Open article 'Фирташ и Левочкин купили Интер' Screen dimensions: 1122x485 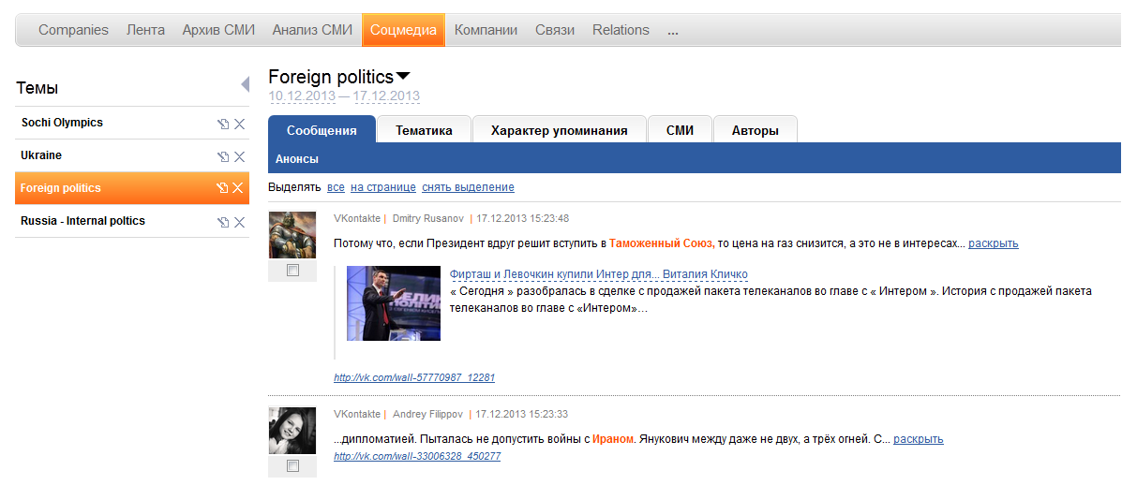click(598, 274)
